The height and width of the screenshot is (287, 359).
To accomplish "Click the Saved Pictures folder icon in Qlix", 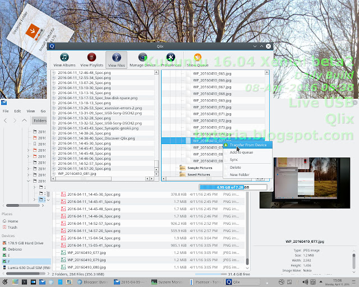I will pos(182,174).
